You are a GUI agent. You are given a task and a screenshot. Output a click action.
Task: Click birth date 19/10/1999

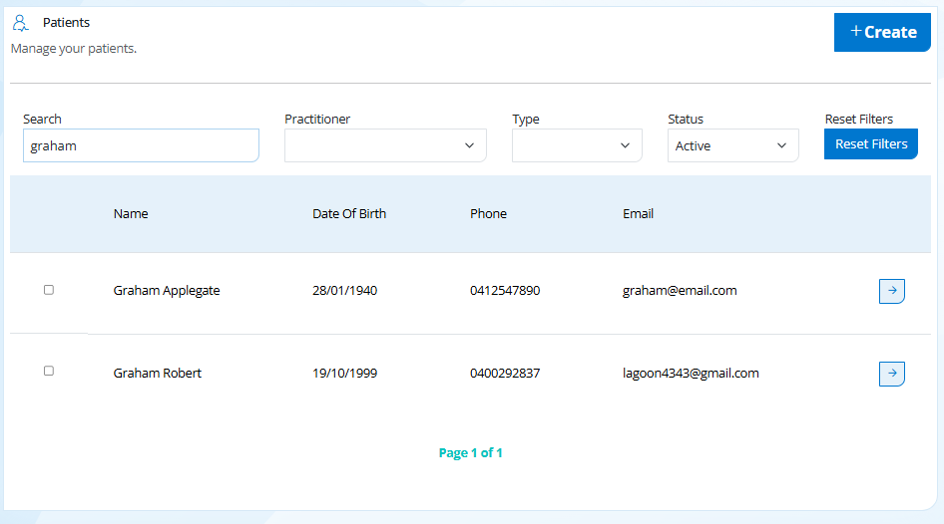click(345, 374)
